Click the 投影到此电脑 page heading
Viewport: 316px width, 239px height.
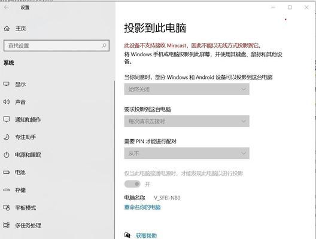[x=155, y=27]
